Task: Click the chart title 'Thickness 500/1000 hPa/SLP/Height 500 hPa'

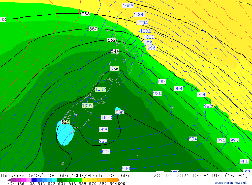Action: point(65,175)
